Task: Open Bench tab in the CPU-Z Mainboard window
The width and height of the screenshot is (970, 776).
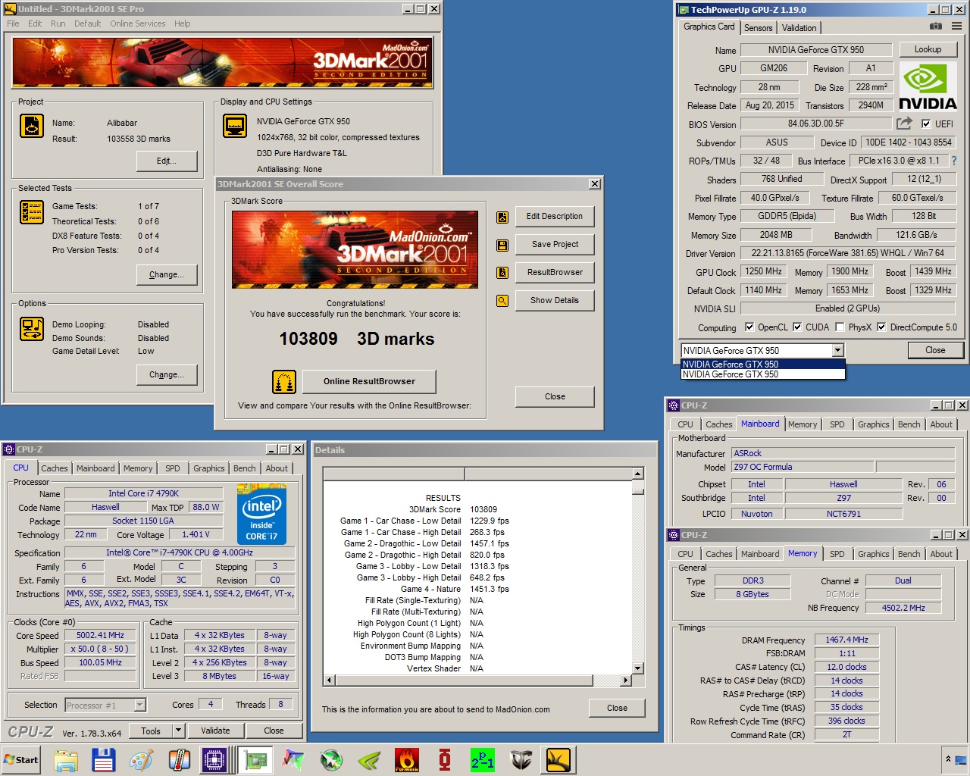Action: coord(909,424)
